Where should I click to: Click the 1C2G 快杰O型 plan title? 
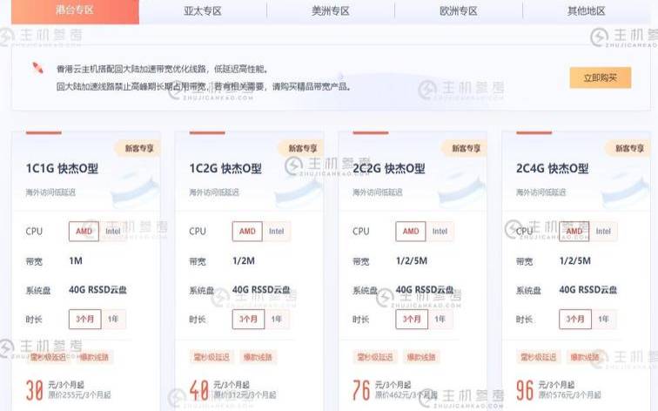tap(225, 169)
